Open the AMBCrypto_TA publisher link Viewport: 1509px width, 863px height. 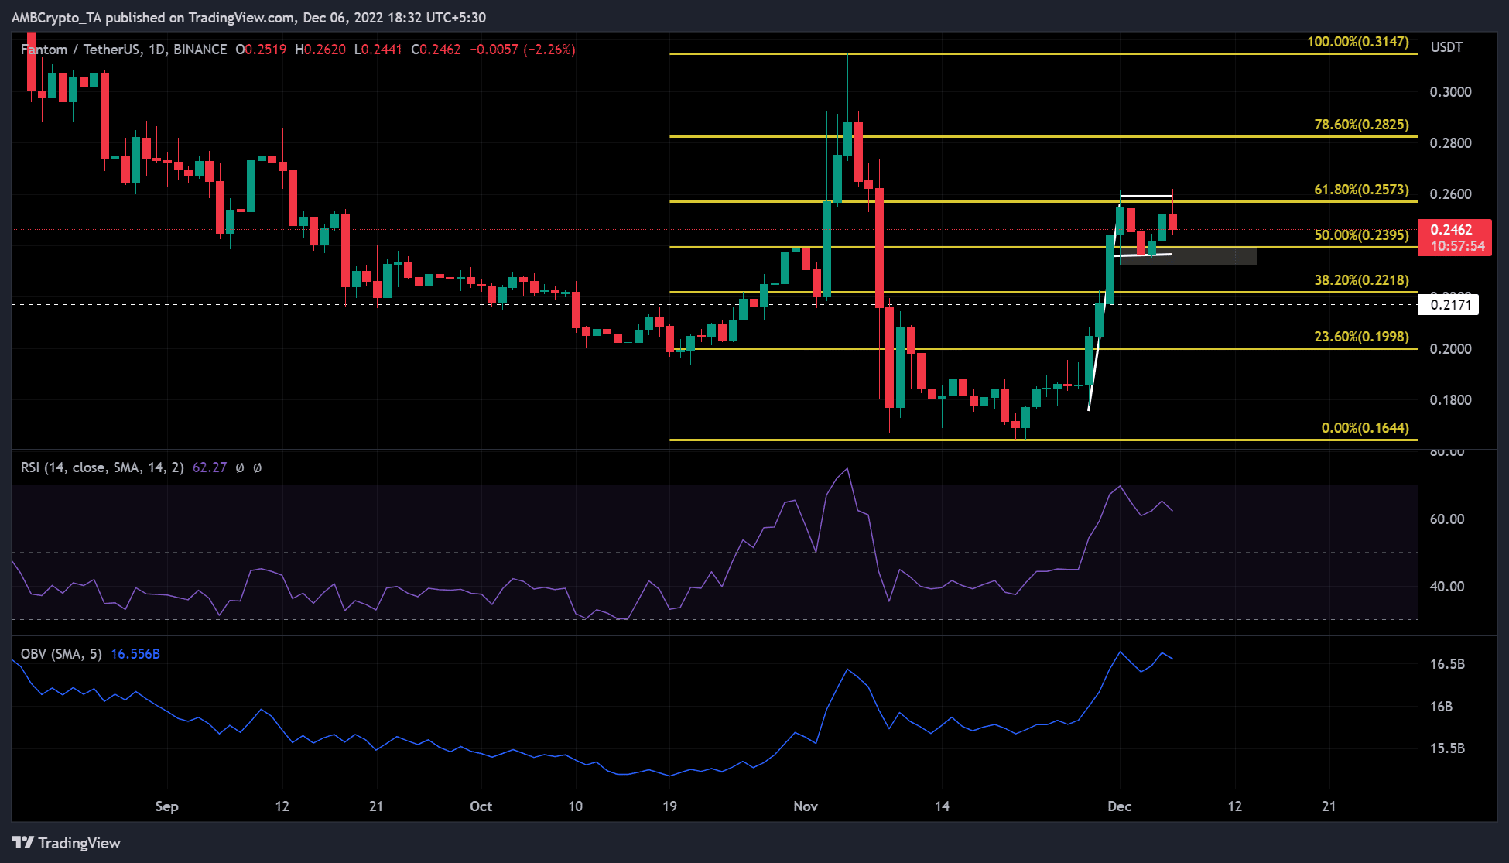point(57,16)
